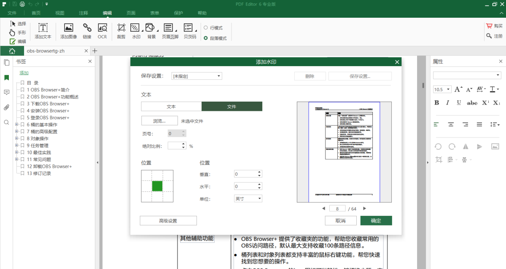This screenshot has width=506, height=269.
Task: Open the 添加图像 (Add Image) tool
Action: coord(68,31)
